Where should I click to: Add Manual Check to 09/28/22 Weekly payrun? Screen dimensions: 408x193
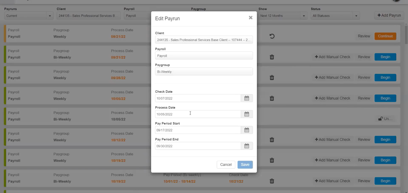(x=333, y=78)
